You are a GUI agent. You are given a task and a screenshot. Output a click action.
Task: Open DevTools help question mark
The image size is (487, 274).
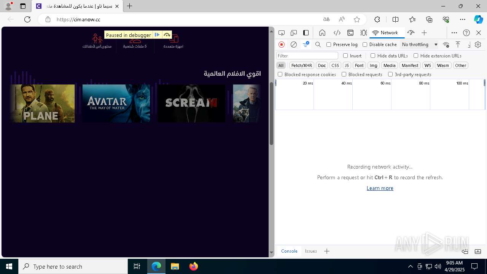[466, 33]
